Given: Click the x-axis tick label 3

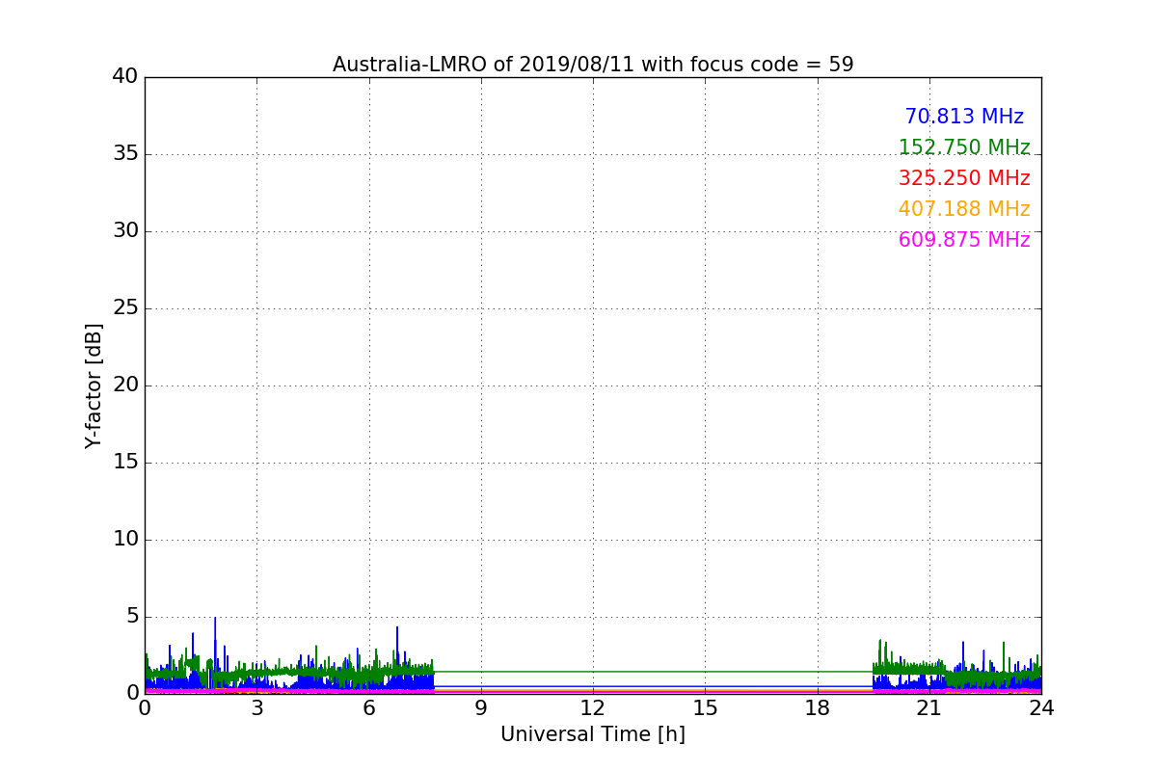Looking at the screenshot, I should click(x=256, y=708).
